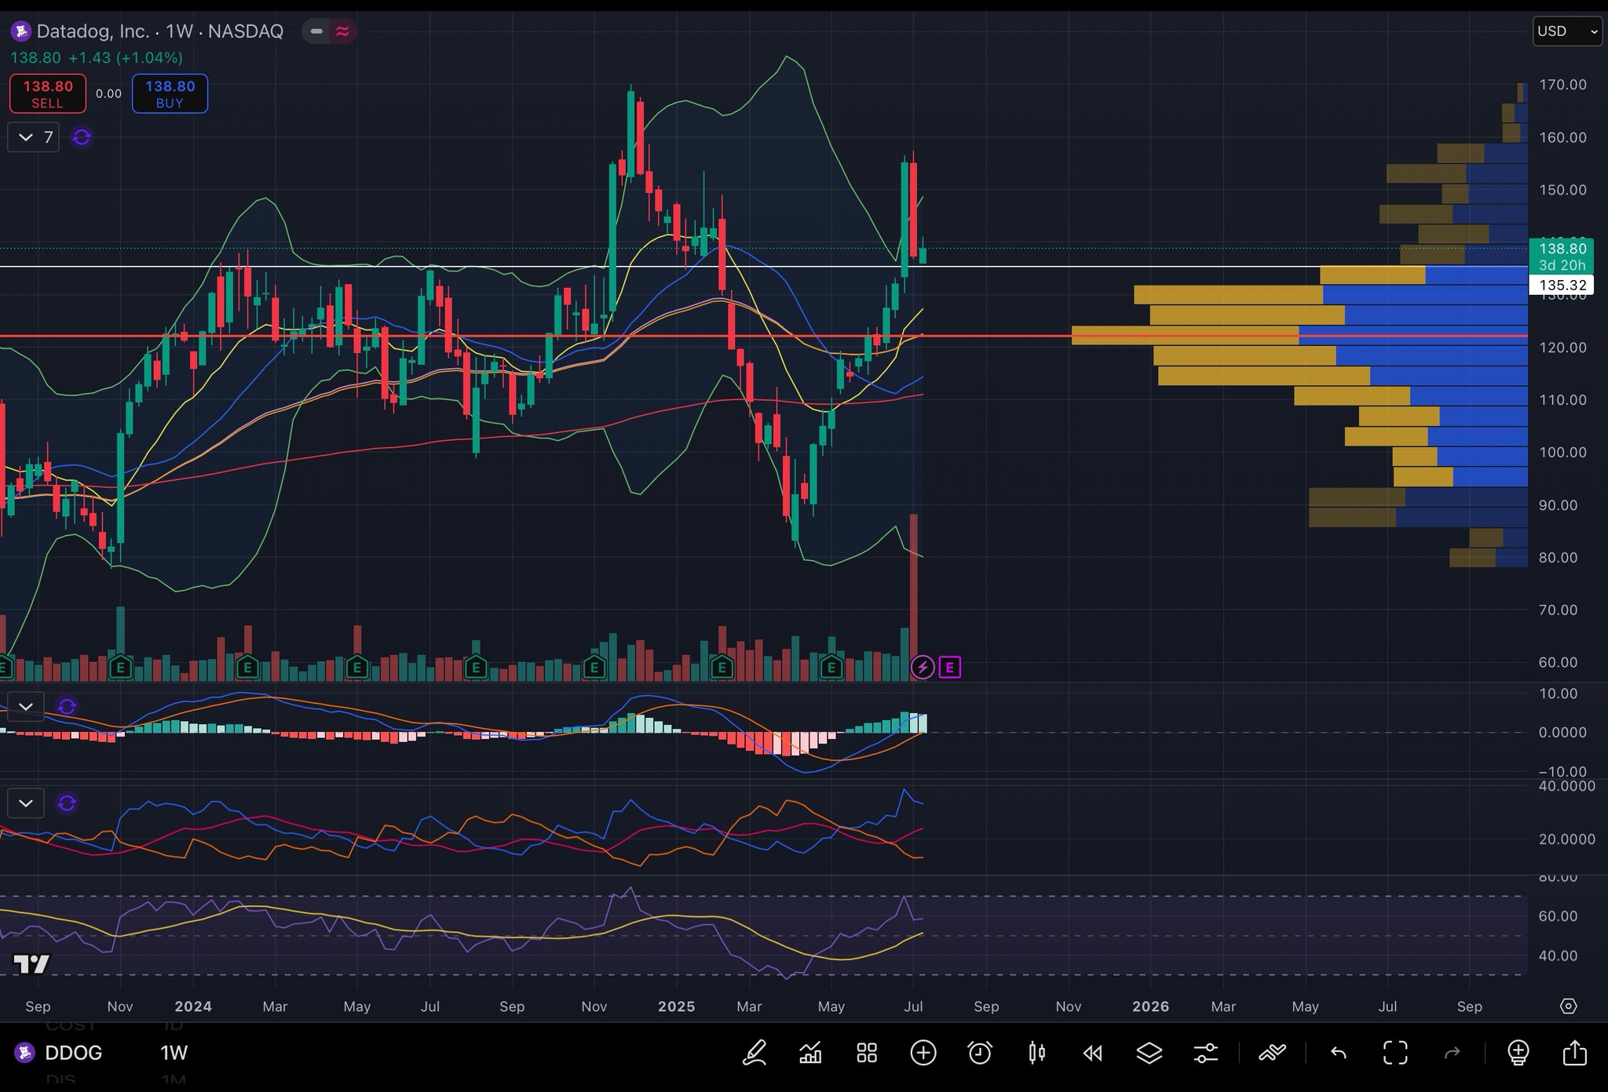Image resolution: width=1608 pixels, height=1092 pixels.
Task: Toggle the main chart indicator refresh icon
Action: click(x=82, y=138)
